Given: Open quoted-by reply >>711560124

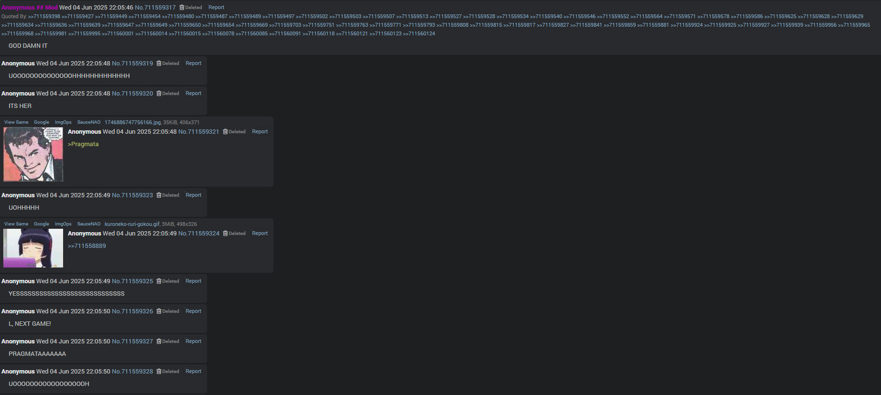Looking at the screenshot, I should [x=419, y=34].
